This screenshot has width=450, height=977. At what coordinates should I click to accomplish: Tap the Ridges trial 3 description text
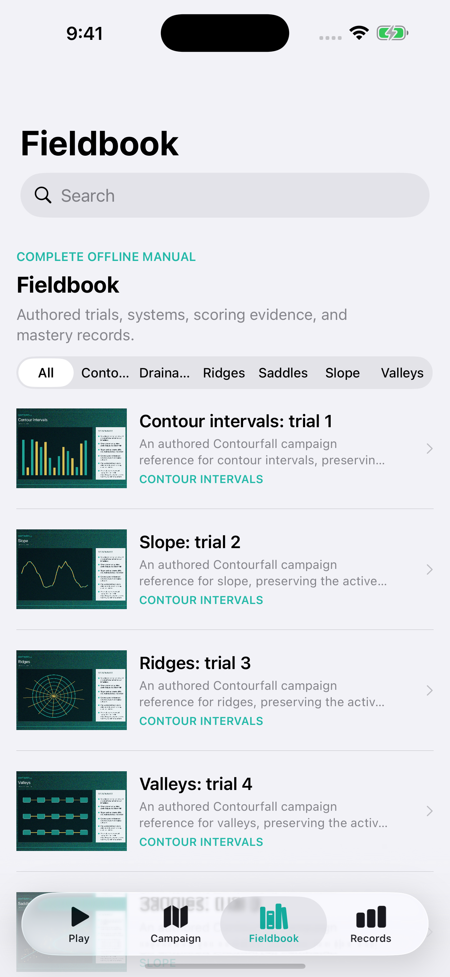[x=262, y=694]
